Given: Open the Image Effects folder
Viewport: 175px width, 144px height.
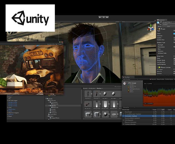Looking at the screenshot, I should pyautogui.click(x=54, y=118).
